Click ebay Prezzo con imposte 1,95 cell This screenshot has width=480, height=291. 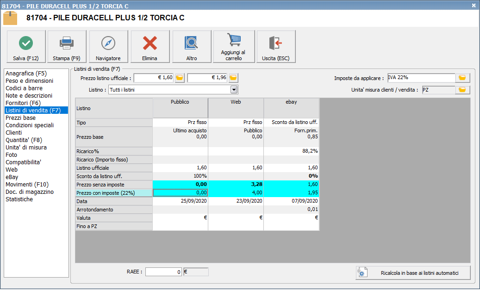click(x=291, y=193)
